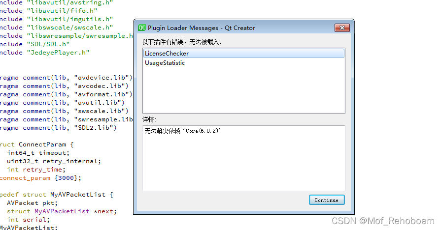The image size is (442, 230).
Task: Click the Continue button
Action: click(x=327, y=200)
